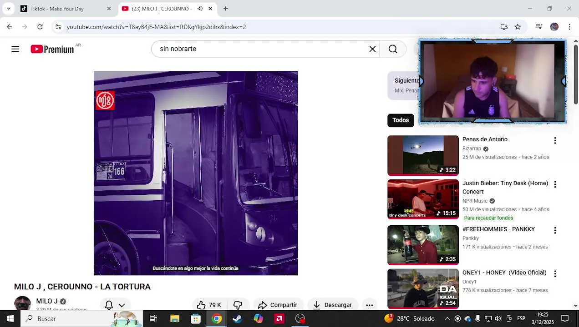This screenshot has width=579, height=327.
Task: View site information icon in address bar
Action: tap(58, 27)
